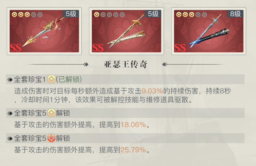Click the 5级 badge on spear card

pos(71,14)
